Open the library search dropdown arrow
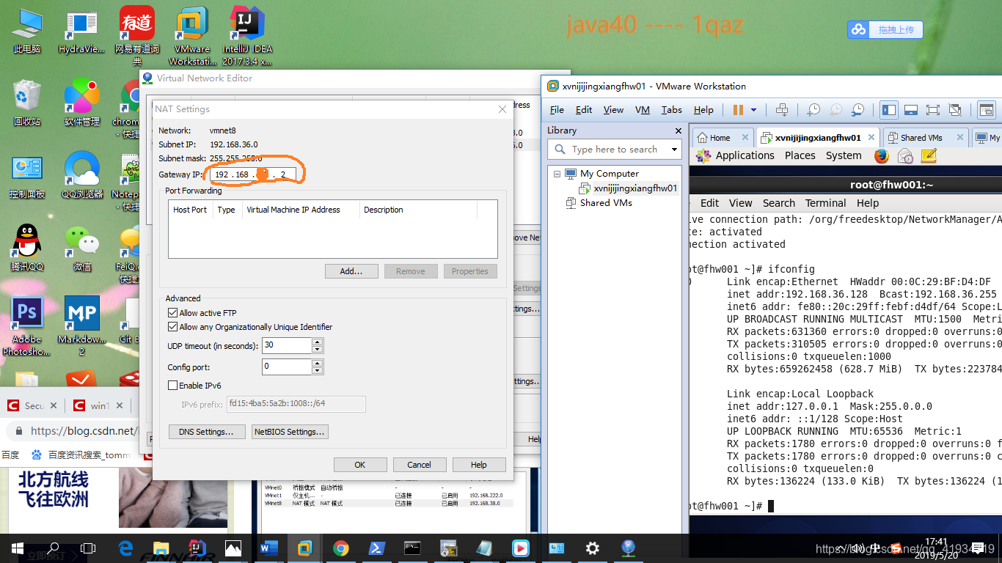The height and width of the screenshot is (563, 1002). click(x=675, y=150)
